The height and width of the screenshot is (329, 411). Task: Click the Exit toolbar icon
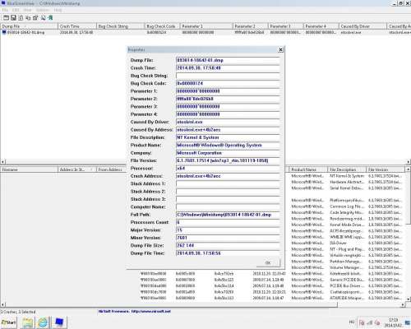point(50,18)
